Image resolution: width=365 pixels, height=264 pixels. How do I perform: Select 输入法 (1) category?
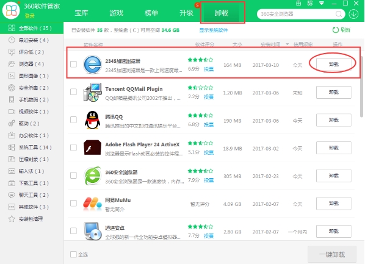(x=32, y=171)
